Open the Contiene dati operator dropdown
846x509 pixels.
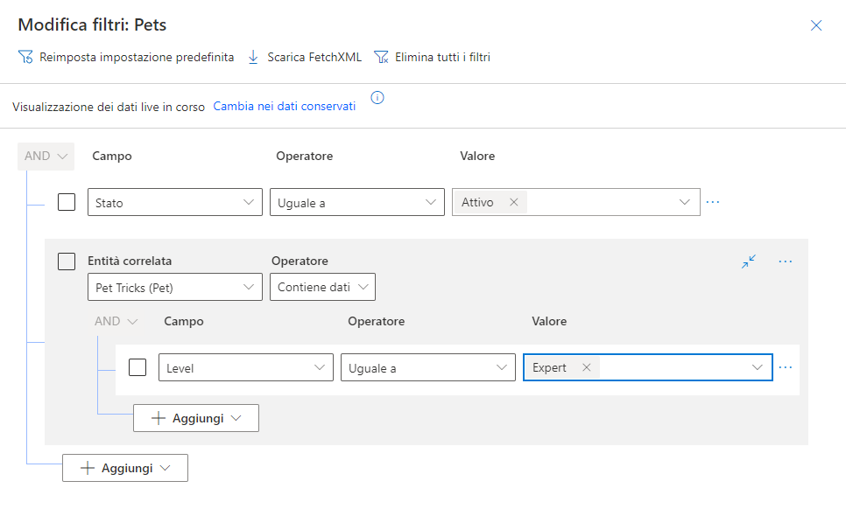coord(321,286)
